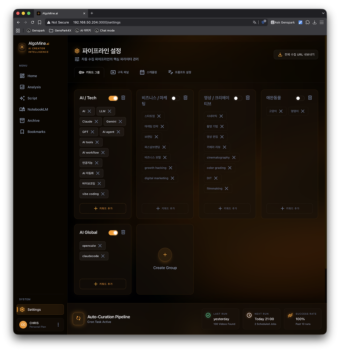
Task: Remove the AI workflow keyword
Action: pyautogui.click(x=103, y=153)
